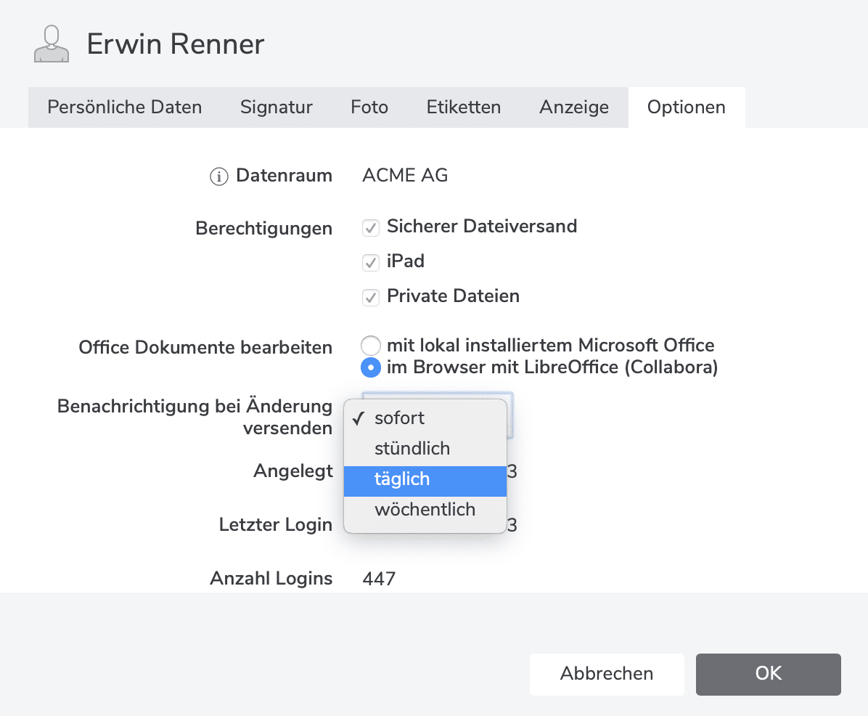Open the Etiketten tab

(464, 107)
